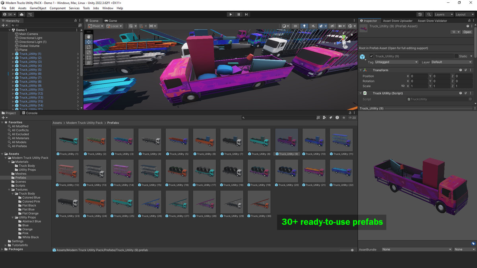
Task: Toggle scene visibility hidden-objects icon
Action: (x=332, y=26)
